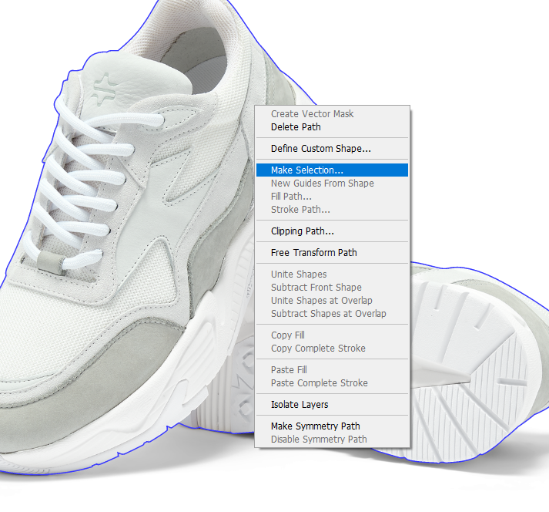Select Make Selection from the menu

pos(306,170)
